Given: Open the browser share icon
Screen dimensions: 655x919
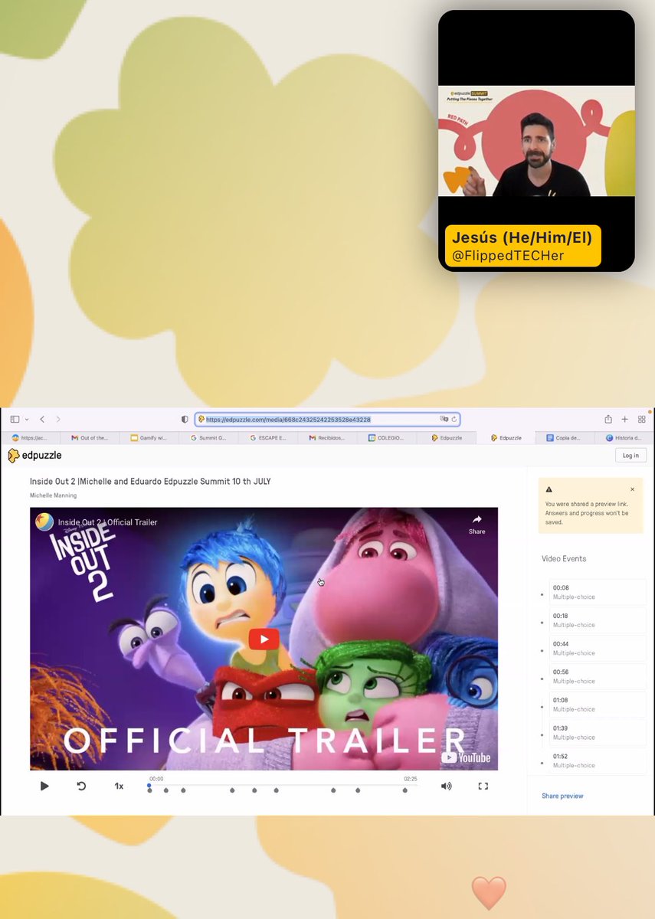Looking at the screenshot, I should point(608,419).
